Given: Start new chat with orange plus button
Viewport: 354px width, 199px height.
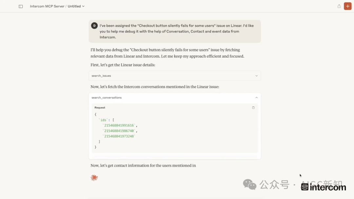Looking at the screenshot, I should point(348,6).
